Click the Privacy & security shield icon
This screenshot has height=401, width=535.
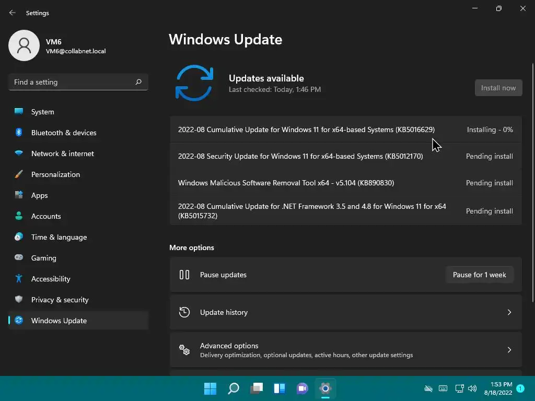[19, 299]
